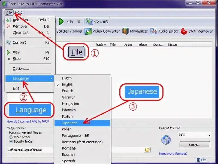Image resolution: width=218 pixels, height=164 pixels.
Task: Click the output format music disc icon
Action: coord(166,140)
